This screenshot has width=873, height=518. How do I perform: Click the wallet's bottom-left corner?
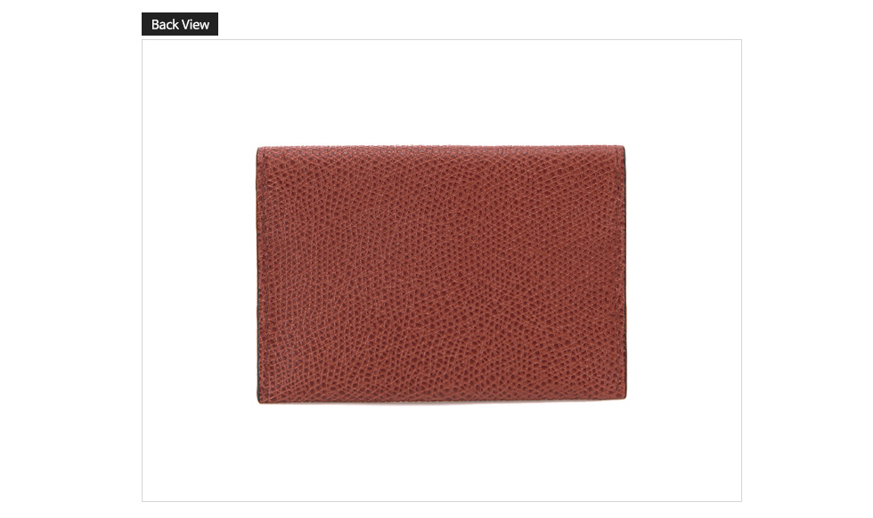(x=260, y=400)
